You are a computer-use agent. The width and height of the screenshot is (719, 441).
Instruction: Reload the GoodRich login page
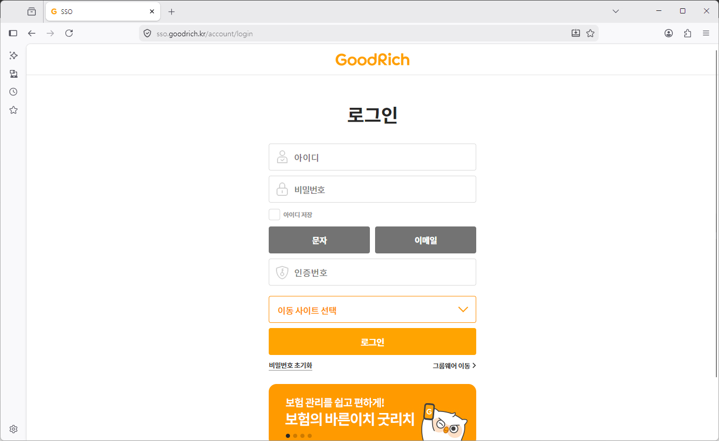click(x=69, y=33)
